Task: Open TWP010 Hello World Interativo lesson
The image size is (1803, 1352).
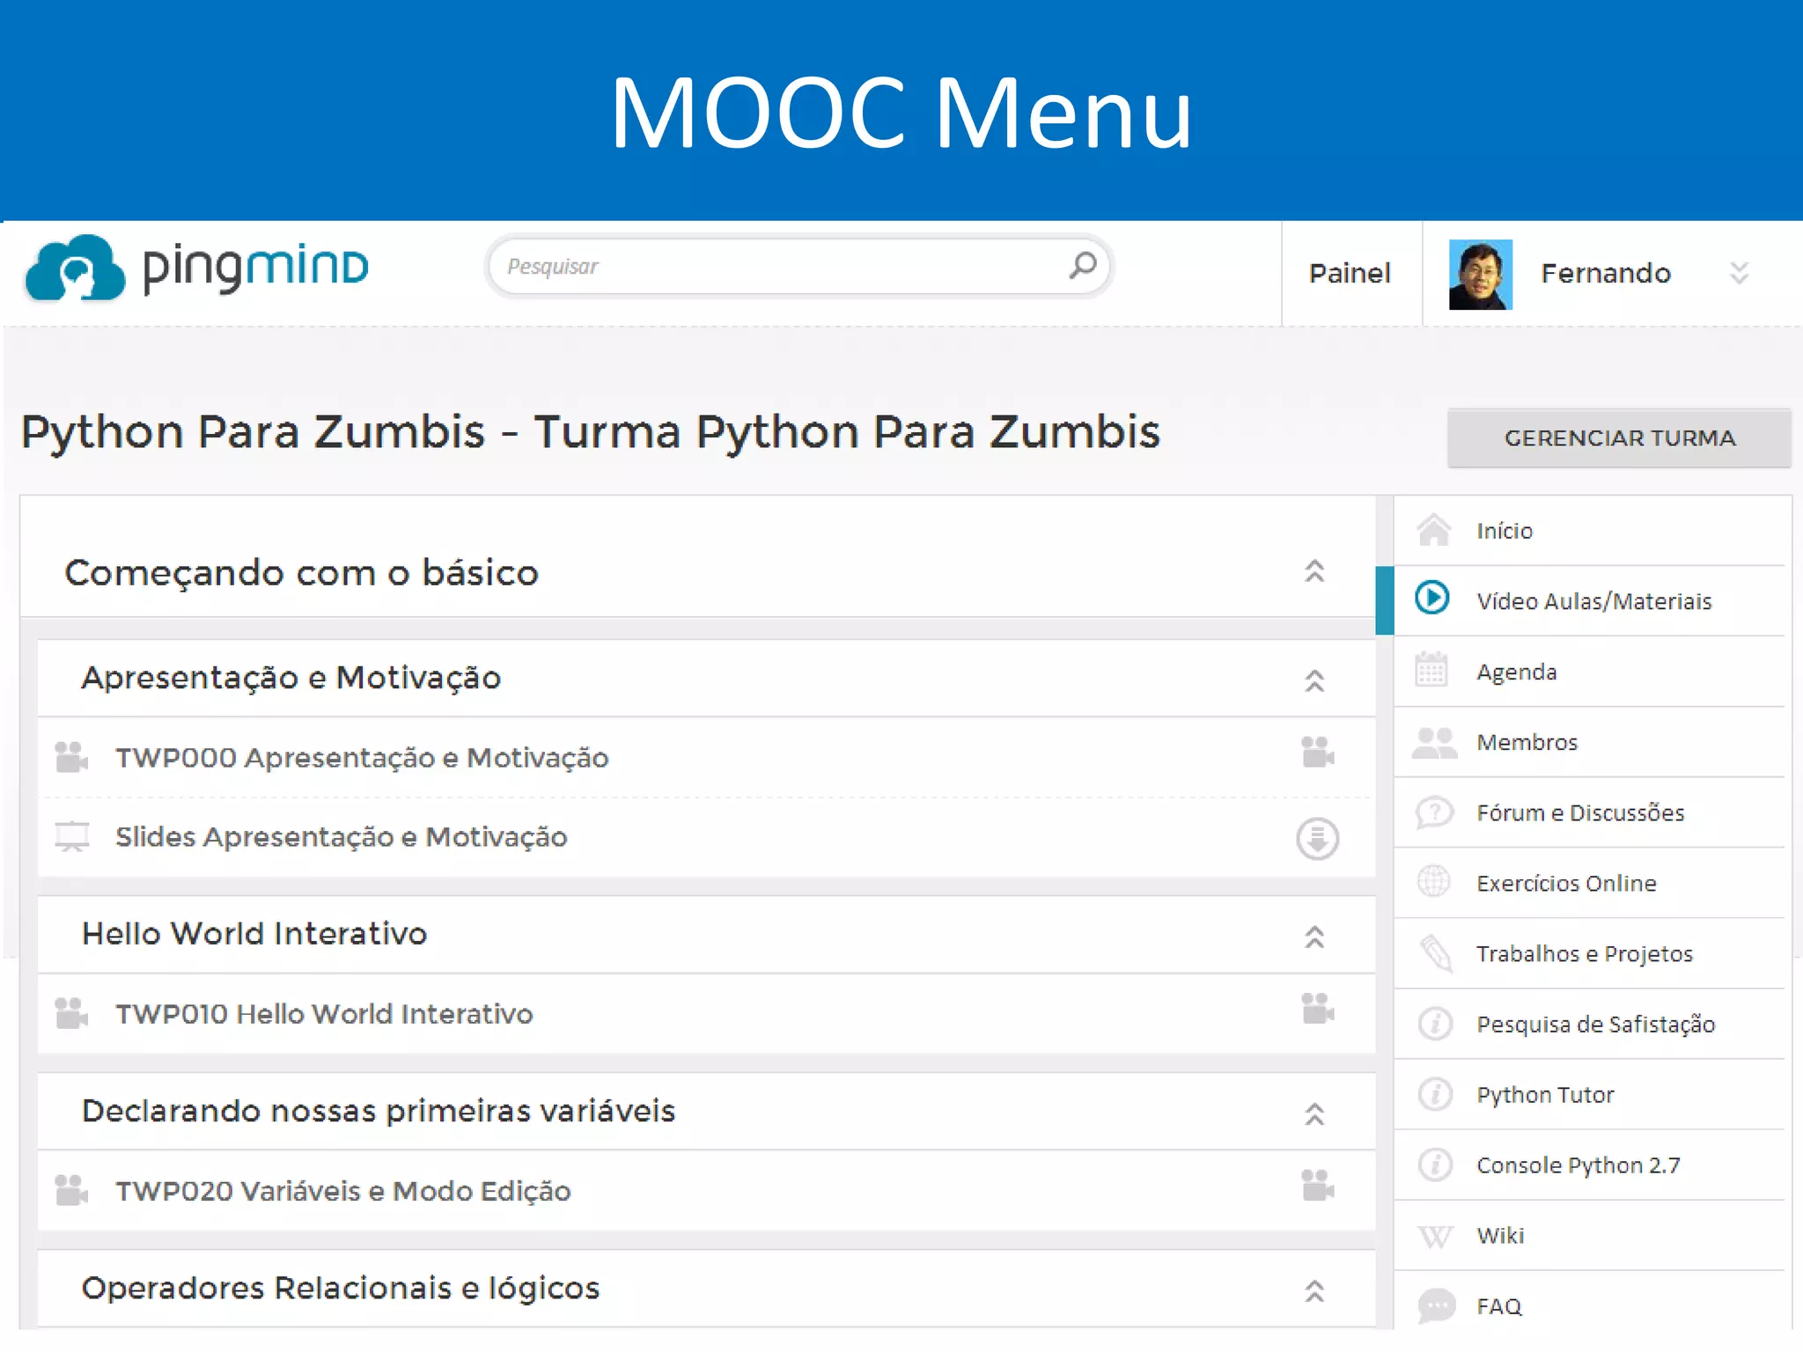Action: (x=324, y=1014)
